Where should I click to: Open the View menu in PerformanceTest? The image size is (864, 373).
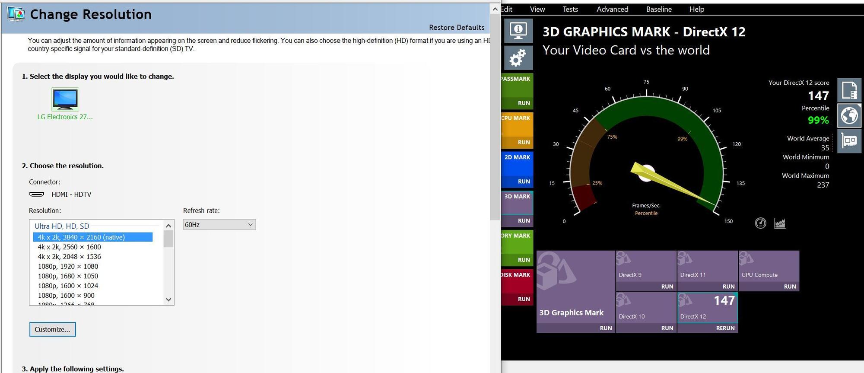[x=537, y=9]
